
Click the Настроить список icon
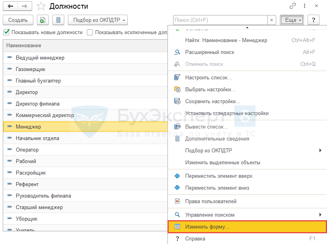(x=177, y=77)
